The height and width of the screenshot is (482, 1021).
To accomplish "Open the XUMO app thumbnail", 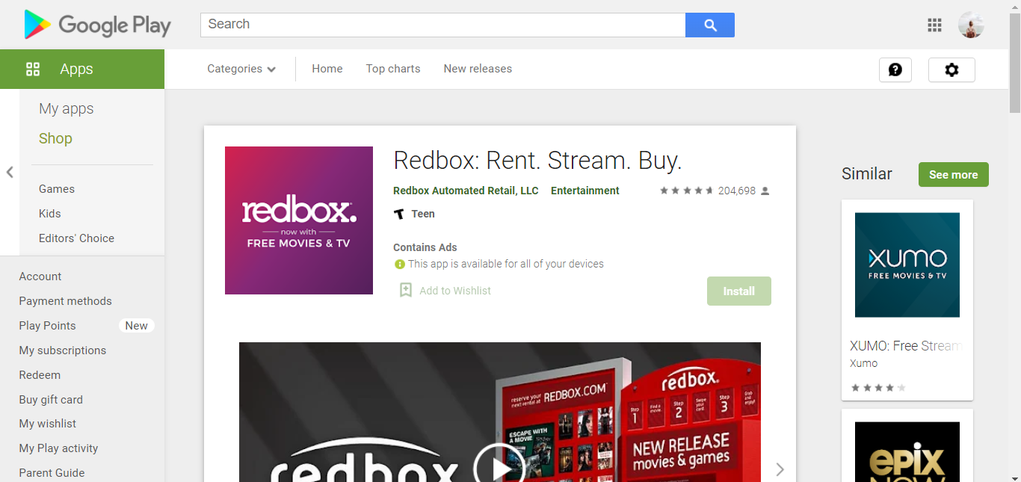I will [x=907, y=265].
